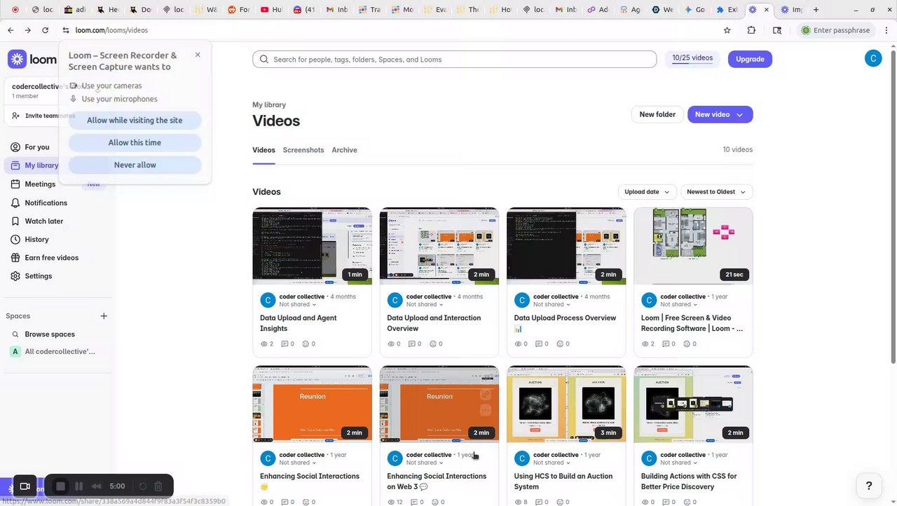Expand Not shared on Data Upload and Agent Insights
Screen dimensions: 897x506
298,305
